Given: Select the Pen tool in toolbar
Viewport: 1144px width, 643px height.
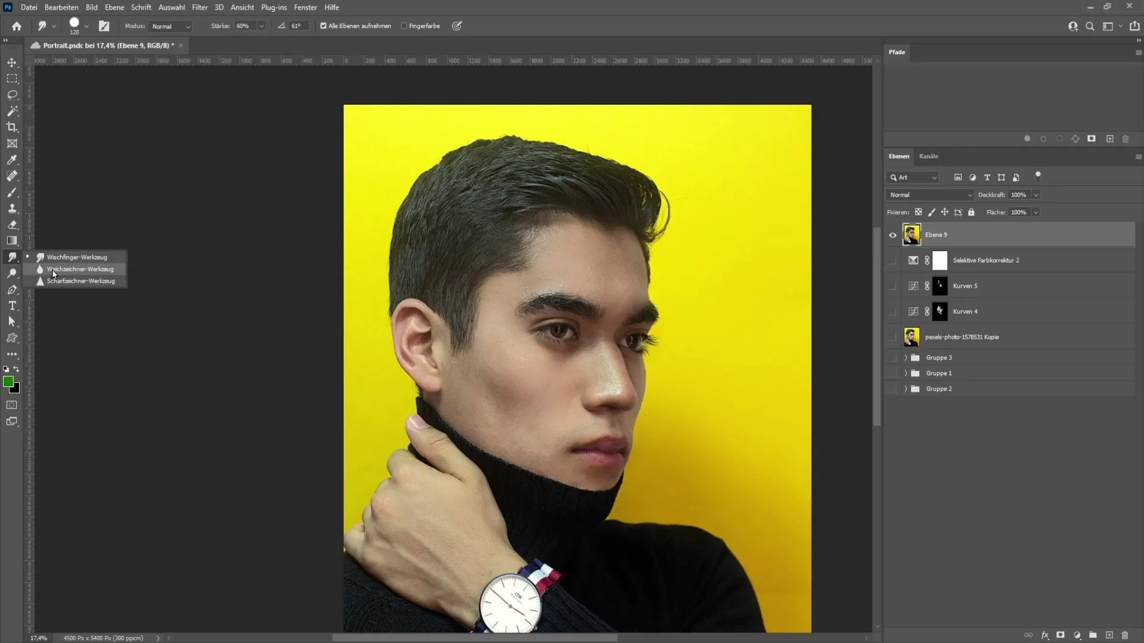Looking at the screenshot, I should (12, 290).
